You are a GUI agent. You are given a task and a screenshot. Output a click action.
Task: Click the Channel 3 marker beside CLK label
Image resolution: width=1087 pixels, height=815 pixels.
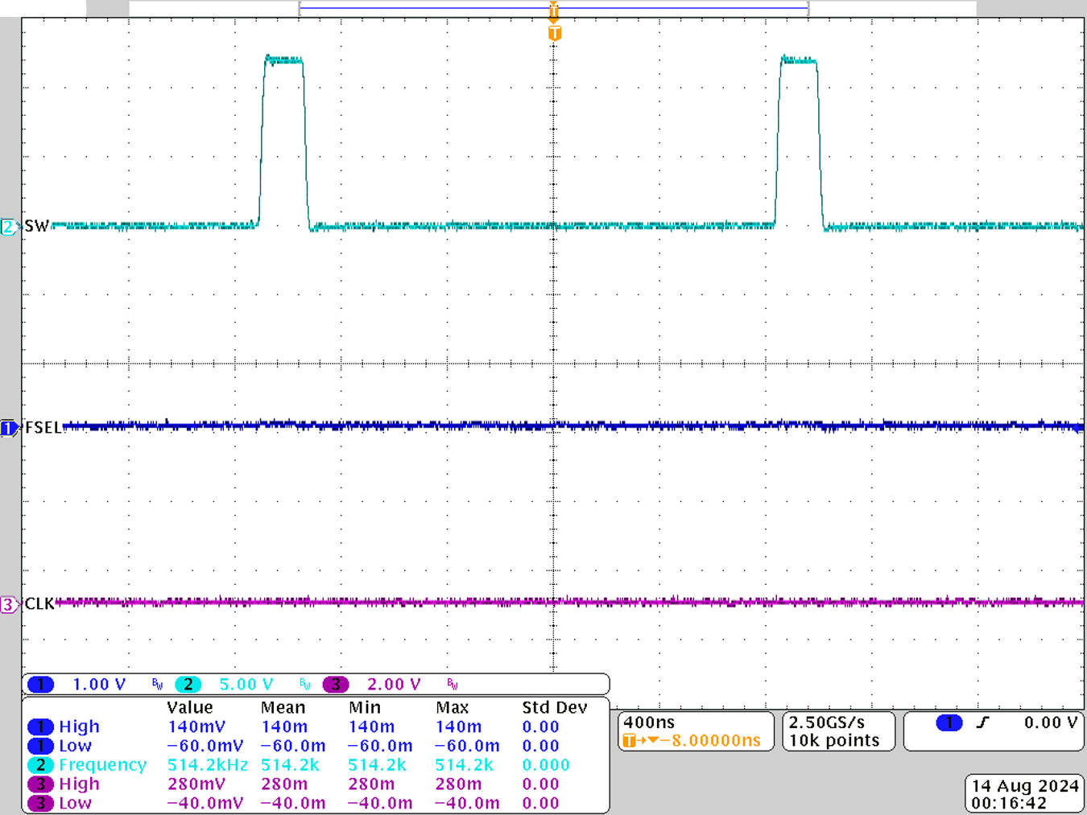pos(7,604)
